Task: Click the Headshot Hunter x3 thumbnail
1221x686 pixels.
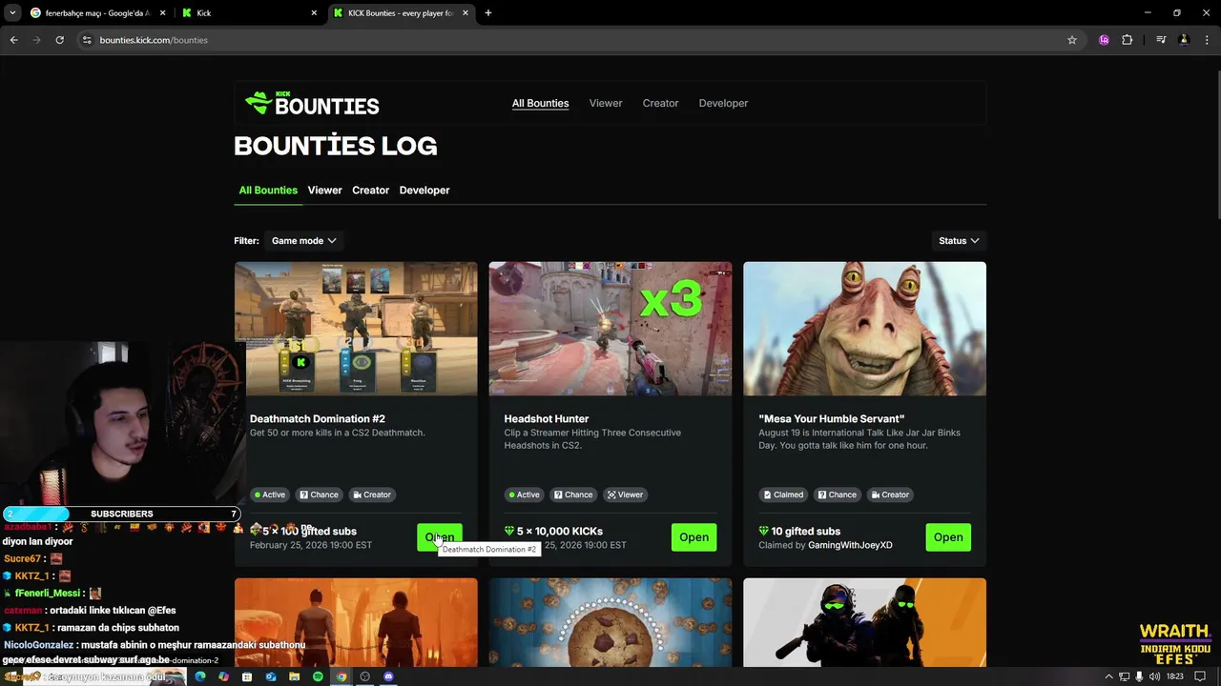Action: click(610, 329)
